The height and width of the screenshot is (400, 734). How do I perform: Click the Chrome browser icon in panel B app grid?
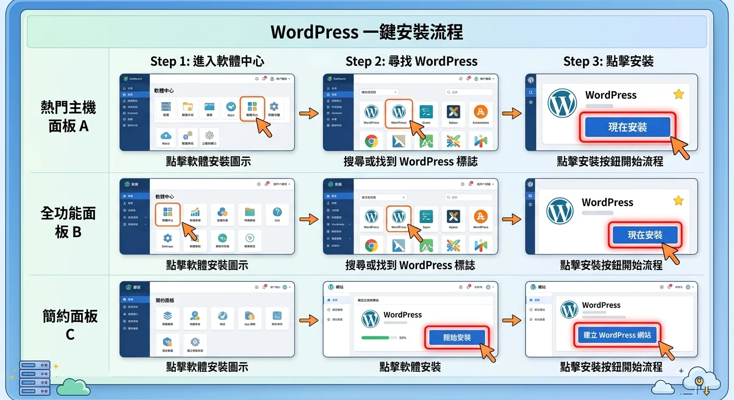click(x=372, y=245)
